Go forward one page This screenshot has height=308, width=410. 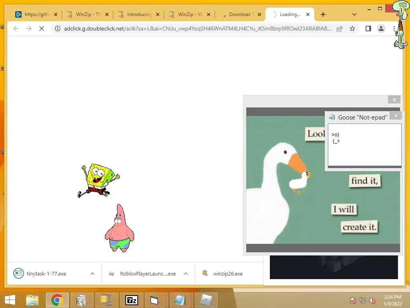pos(29,28)
